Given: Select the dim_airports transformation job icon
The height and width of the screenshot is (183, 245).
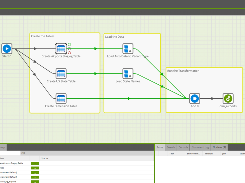Looking at the screenshot, I should point(228,99).
